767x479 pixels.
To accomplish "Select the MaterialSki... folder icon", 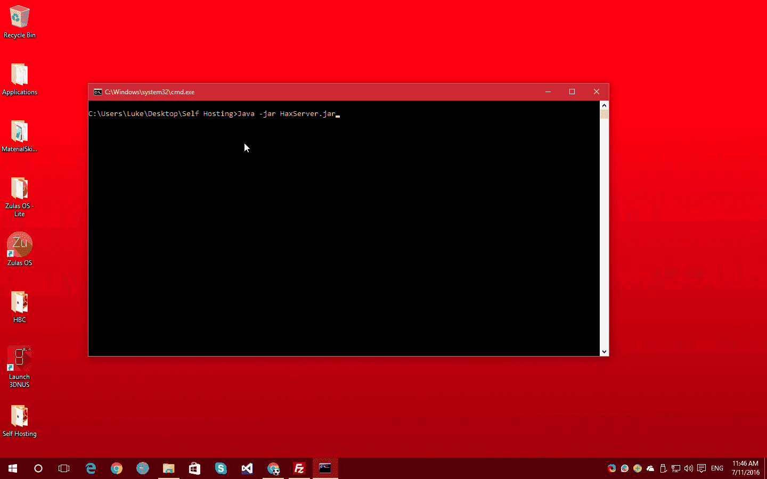I will 20,136.
